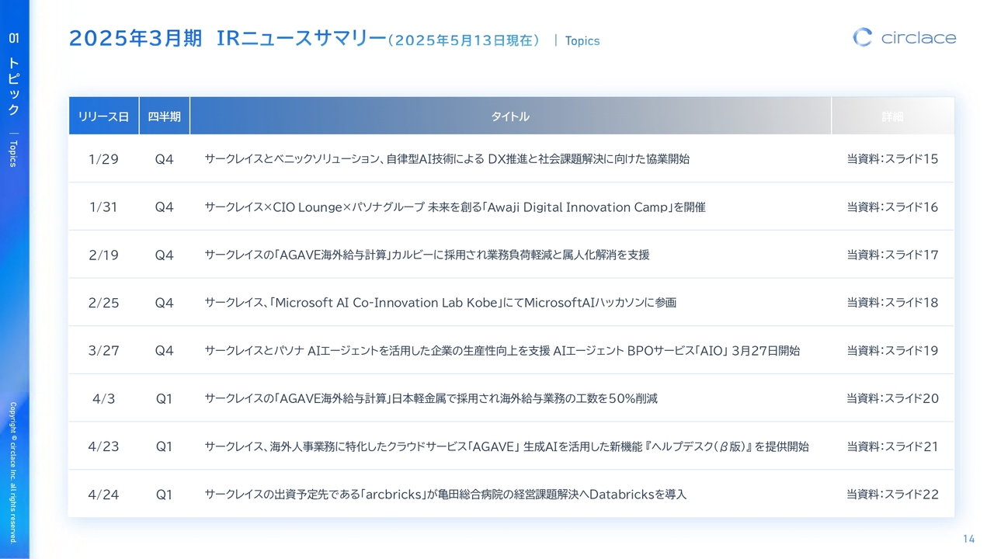
Task: Click the 1/29 release date cell
Action: click(x=103, y=159)
